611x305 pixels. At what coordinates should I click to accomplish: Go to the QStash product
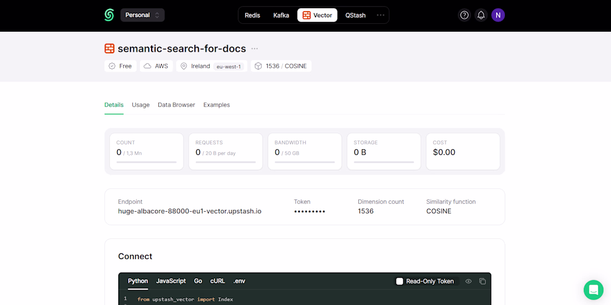tap(355, 15)
